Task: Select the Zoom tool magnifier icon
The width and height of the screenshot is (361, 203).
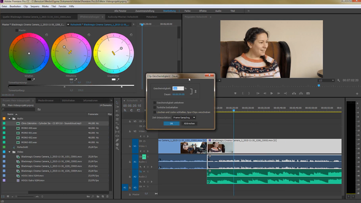Action: tap(117, 148)
